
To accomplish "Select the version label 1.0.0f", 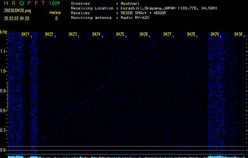I will click(x=54, y=3).
